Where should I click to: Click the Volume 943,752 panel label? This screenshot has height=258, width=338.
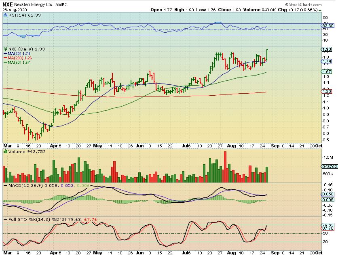[27, 151]
